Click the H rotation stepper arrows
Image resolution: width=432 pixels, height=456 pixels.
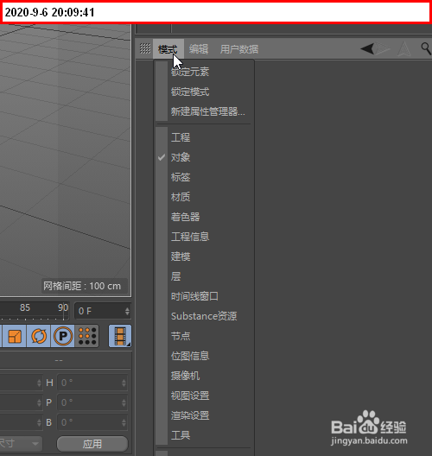[124, 383]
